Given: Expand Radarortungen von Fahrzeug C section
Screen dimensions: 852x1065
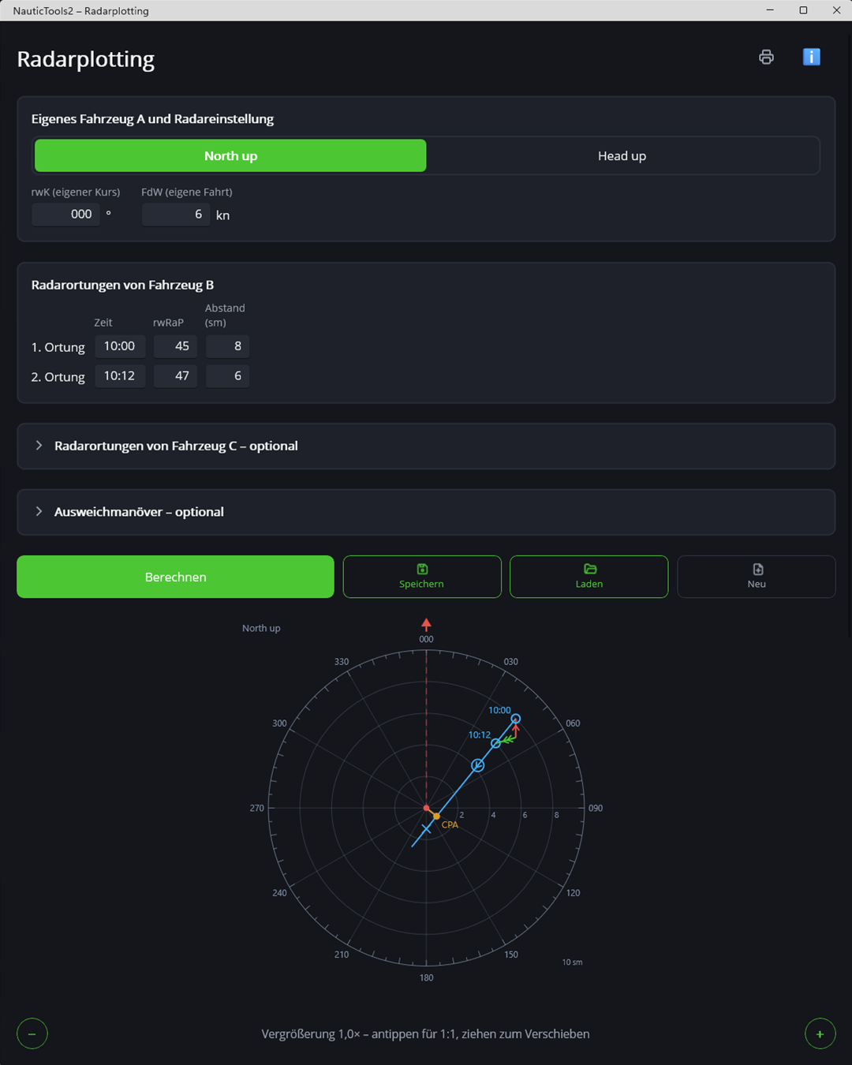Looking at the screenshot, I should (426, 446).
